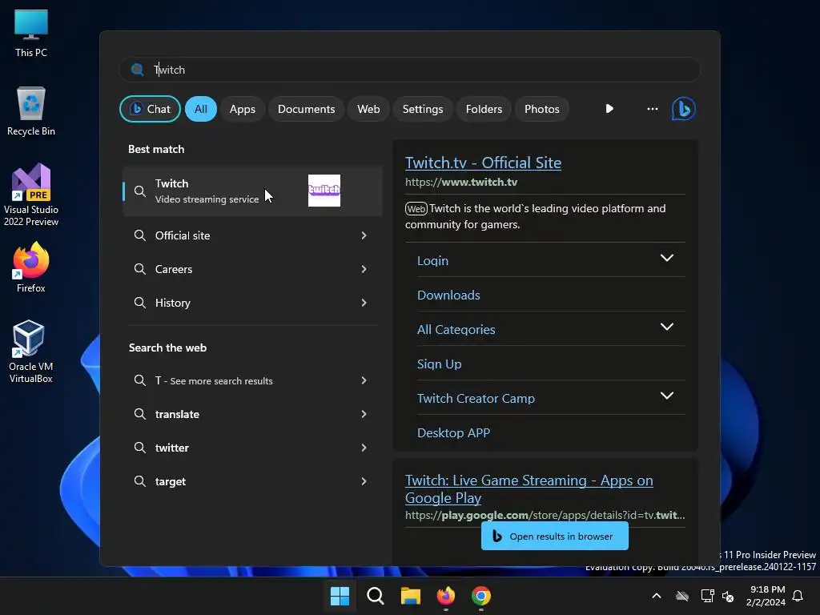Open the Sign Up link
Viewport: 820px width, 615px height.
click(440, 364)
